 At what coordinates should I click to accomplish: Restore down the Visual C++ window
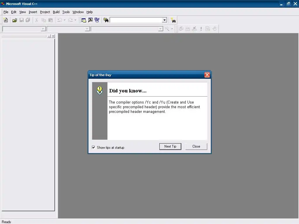(x=288, y=3)
